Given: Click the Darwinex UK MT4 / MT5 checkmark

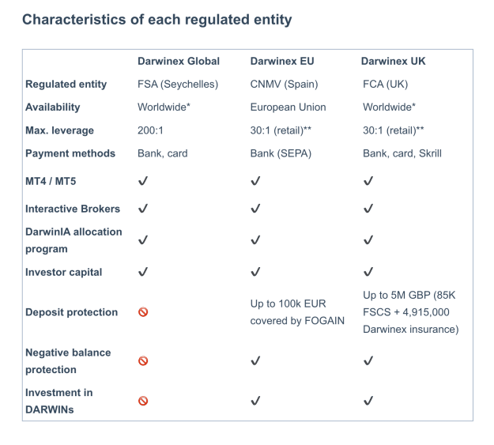Looking at the screenshot, I should [x=368, y=181].
